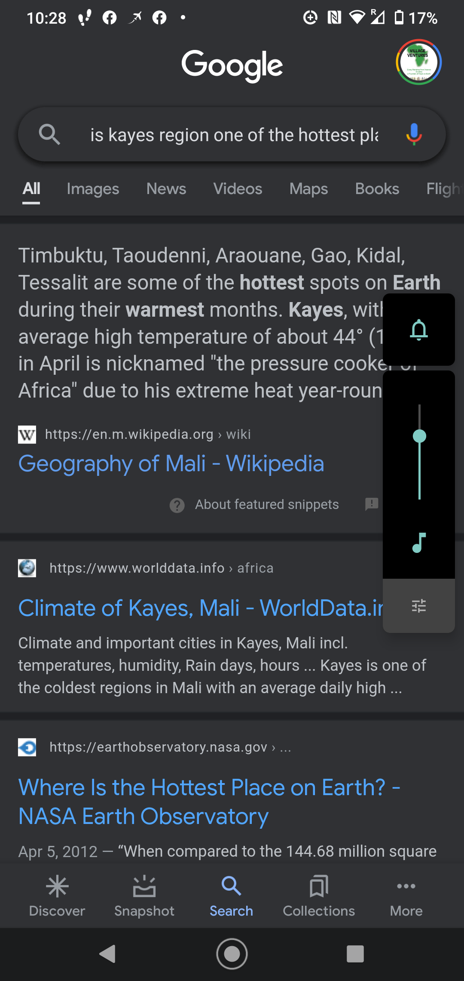Tap the search query input field

pos(234,135)
